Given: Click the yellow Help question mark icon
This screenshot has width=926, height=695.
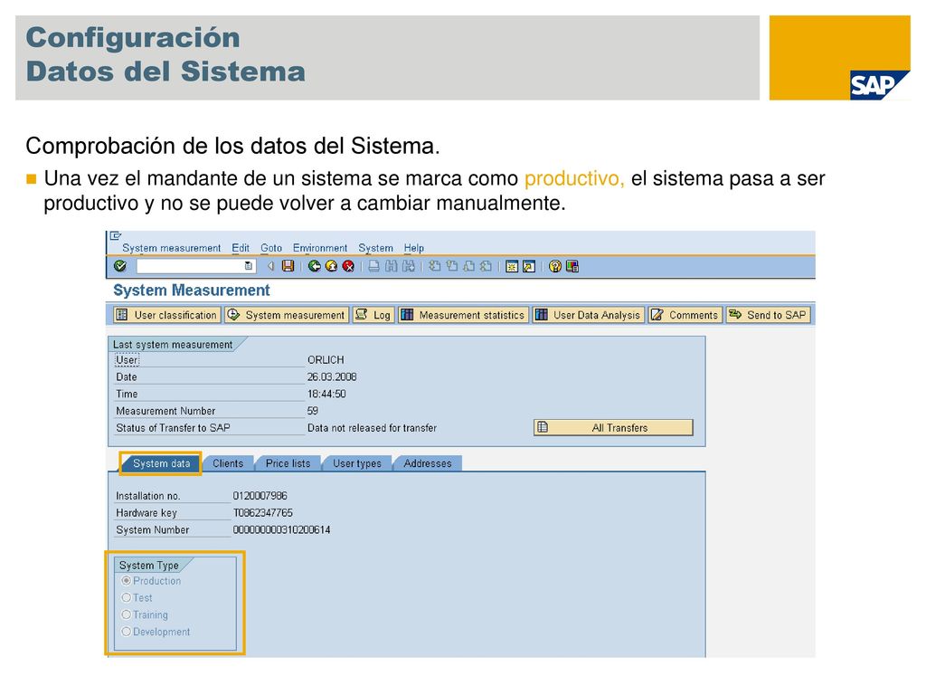Looking at the screenshot, I should click(x=555, y=267).
